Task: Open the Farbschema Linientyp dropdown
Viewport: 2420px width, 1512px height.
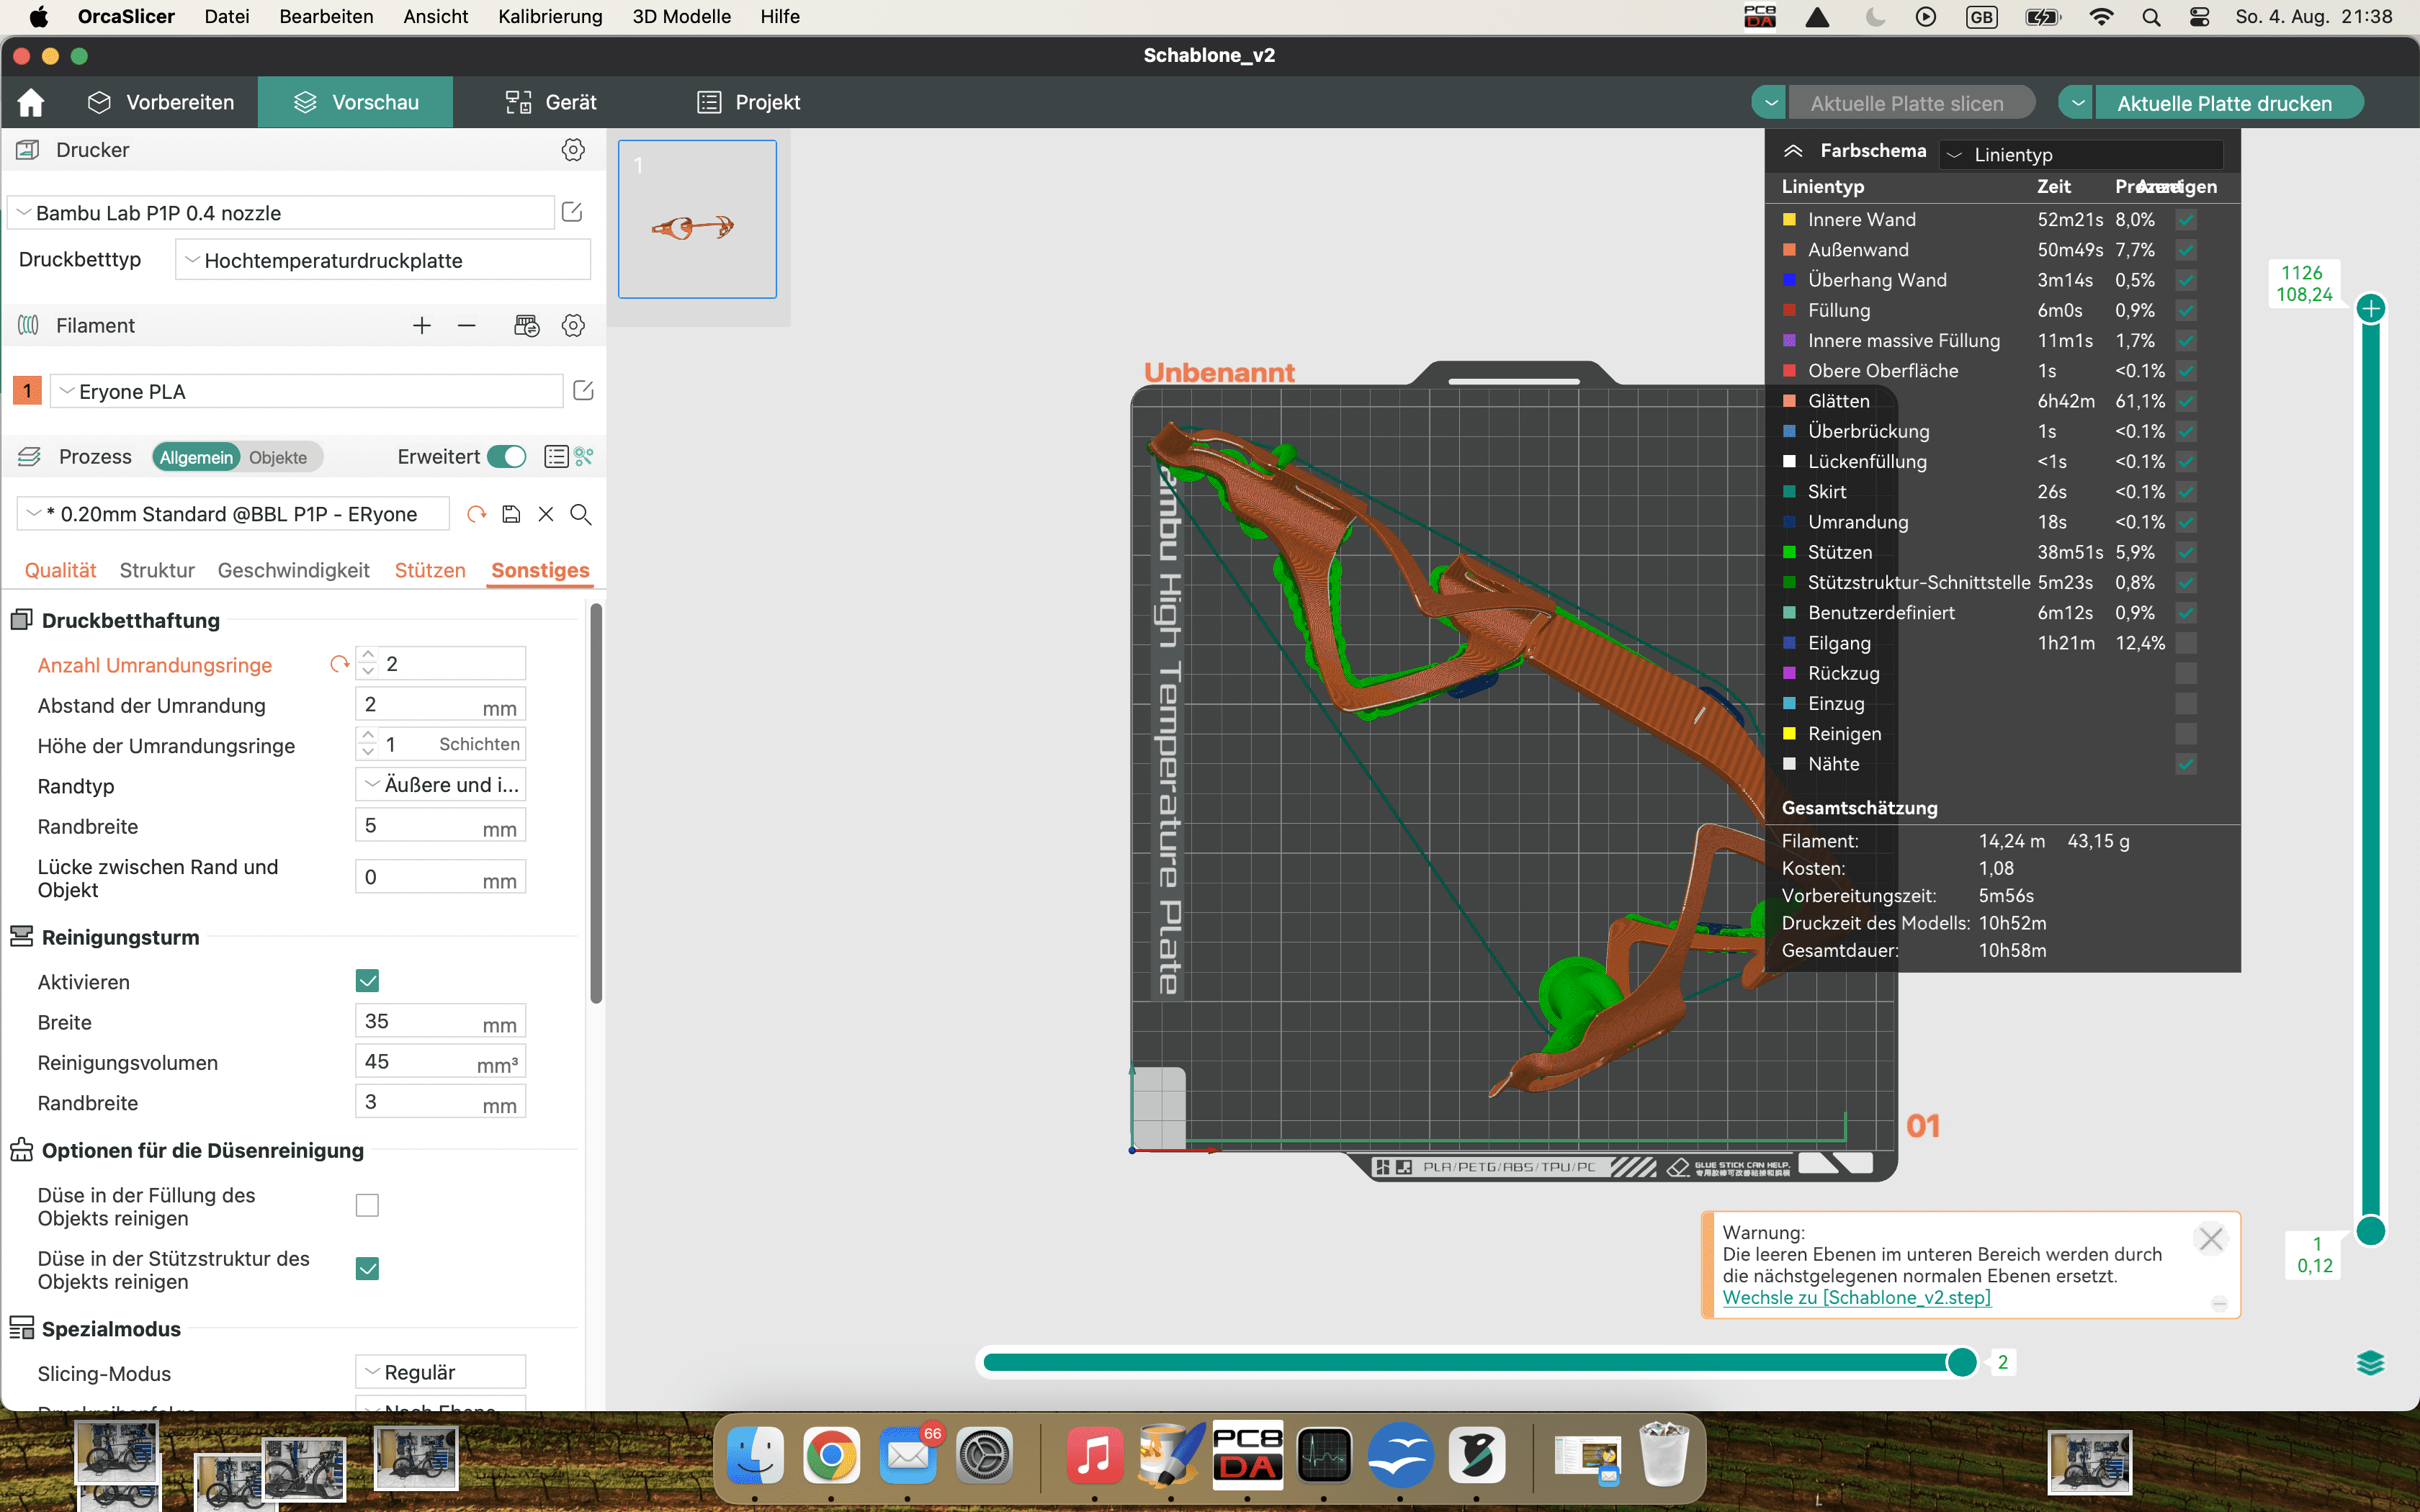Action: pyautogui.click(x=2081, y=154)
